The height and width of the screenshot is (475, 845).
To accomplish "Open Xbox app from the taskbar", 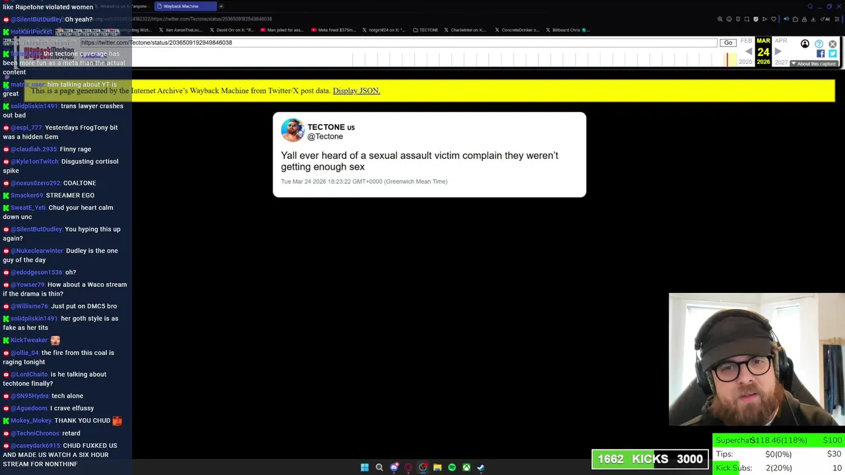I will point(466,467).
